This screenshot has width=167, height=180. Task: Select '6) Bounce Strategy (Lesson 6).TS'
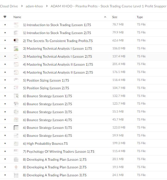click(x=47, y=136)
